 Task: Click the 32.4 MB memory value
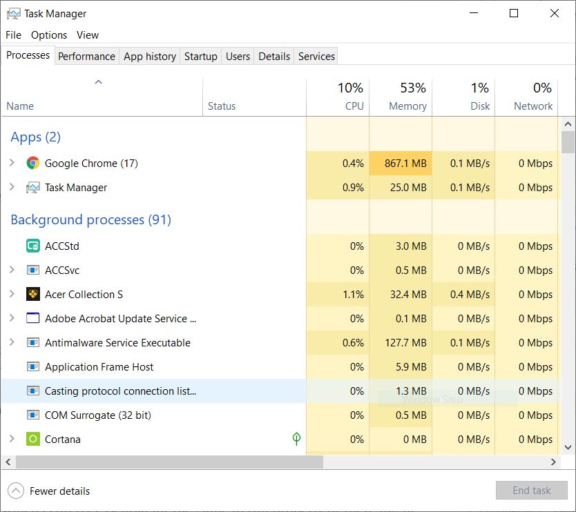pyautogui.click(x=408, y=295)
